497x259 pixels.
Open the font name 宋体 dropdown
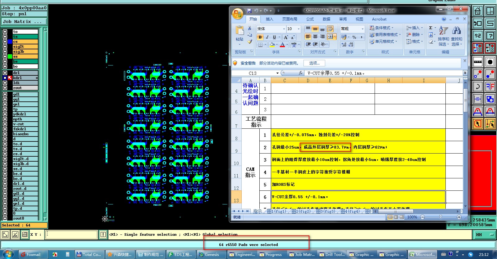coord(284,29)
